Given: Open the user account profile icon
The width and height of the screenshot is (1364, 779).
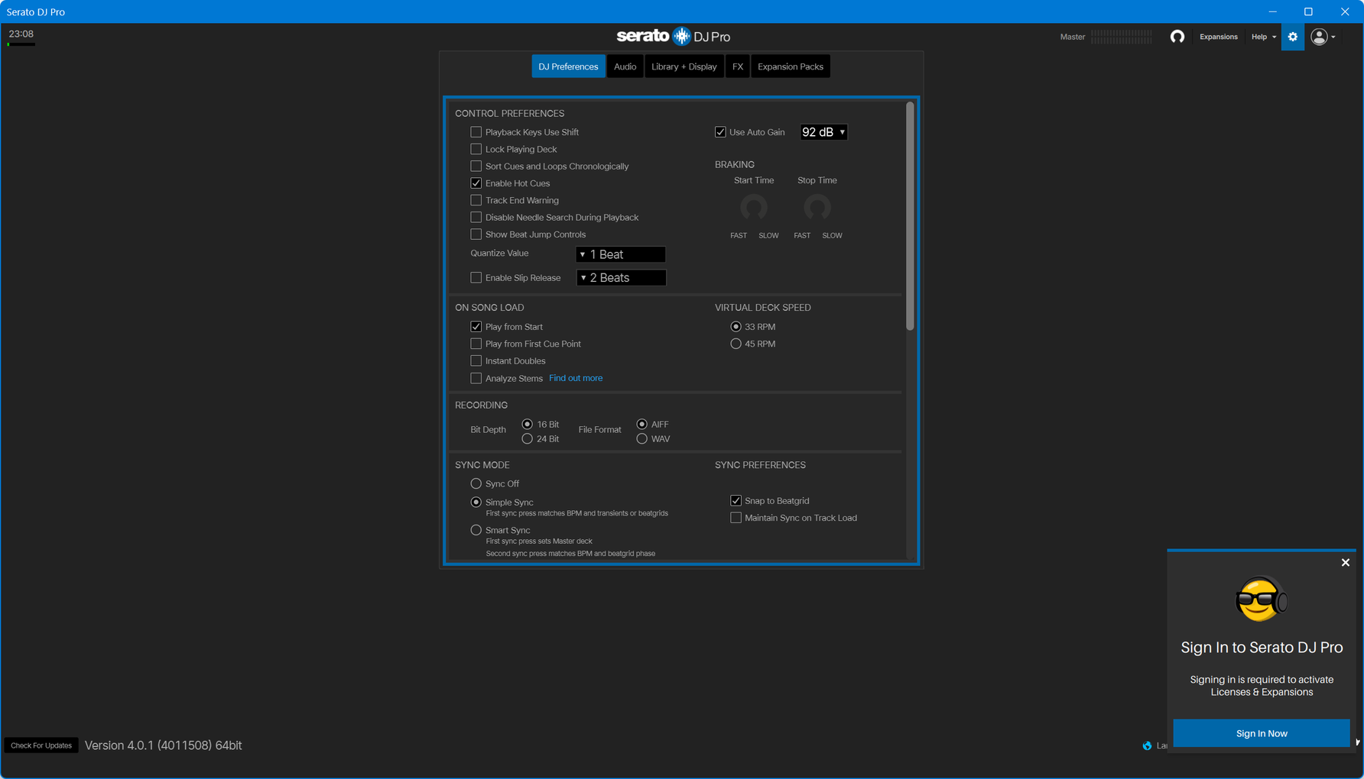Looking at the screenshot, I should (x=1319, y=37).
